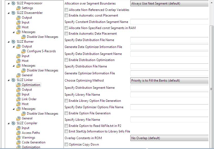Click the Link Order folder icon
The height and width of the screenshot is (149, 214).
[x=18, y=99]
